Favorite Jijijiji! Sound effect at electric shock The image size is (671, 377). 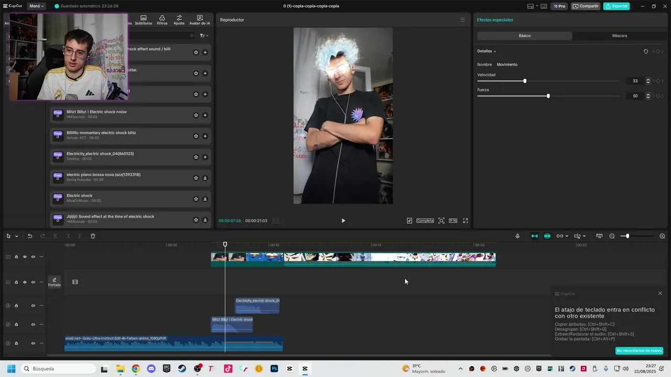pos(196,220)
